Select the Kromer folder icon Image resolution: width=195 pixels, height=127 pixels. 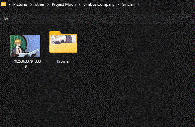pyautogui.click(x=63, y=42)
